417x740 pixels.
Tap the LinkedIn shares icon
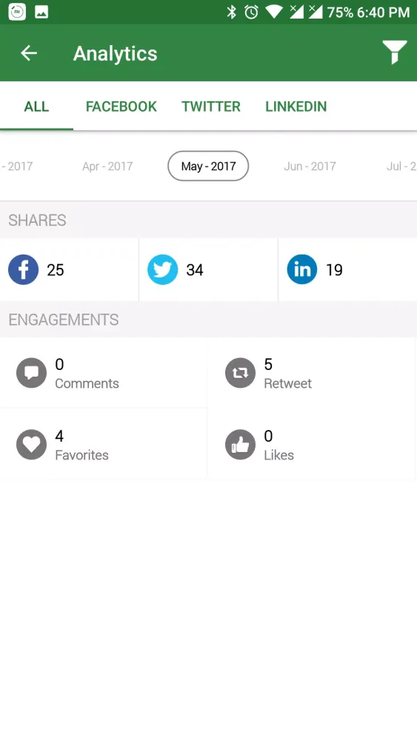click(x=301, y=269)
